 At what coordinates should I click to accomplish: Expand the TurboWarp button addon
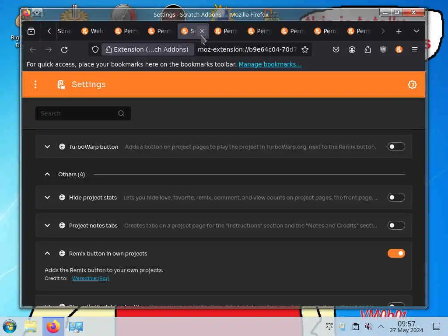pyautogui.click(x=47, y=147)
